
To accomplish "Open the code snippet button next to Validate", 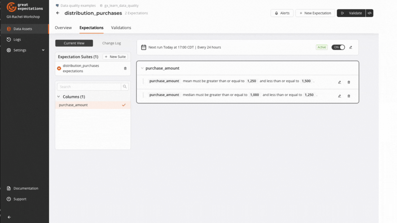I will (369, 13).
